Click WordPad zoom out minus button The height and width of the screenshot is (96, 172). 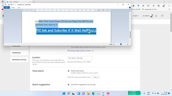pyautogui.click(x=114, y=44)
